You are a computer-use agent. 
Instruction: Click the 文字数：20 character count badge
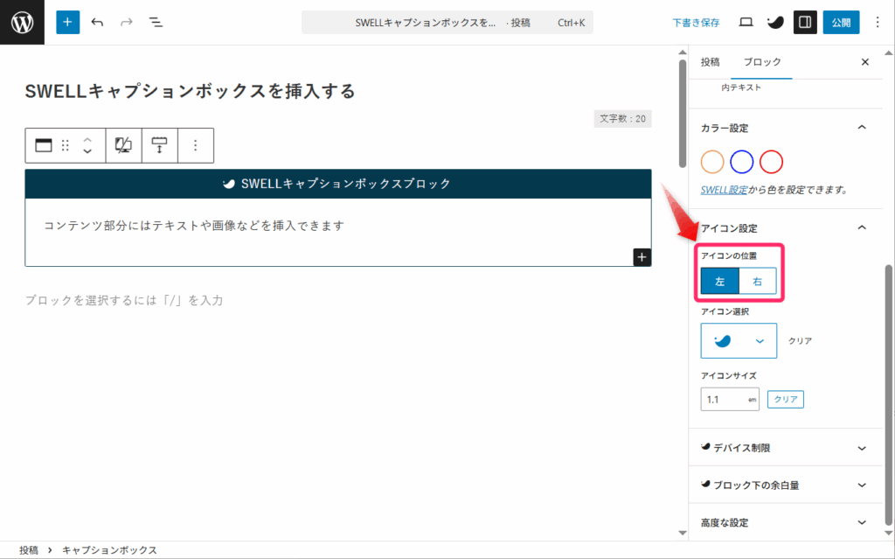tap(622, 118)
